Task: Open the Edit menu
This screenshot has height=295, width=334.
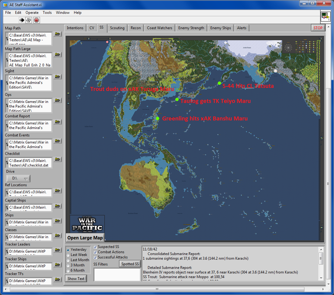Action: (18, 13)
